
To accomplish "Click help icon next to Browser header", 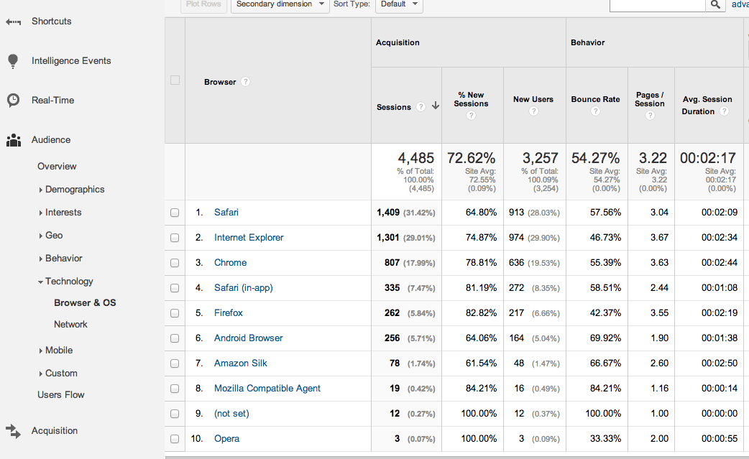I will [245, 82].
